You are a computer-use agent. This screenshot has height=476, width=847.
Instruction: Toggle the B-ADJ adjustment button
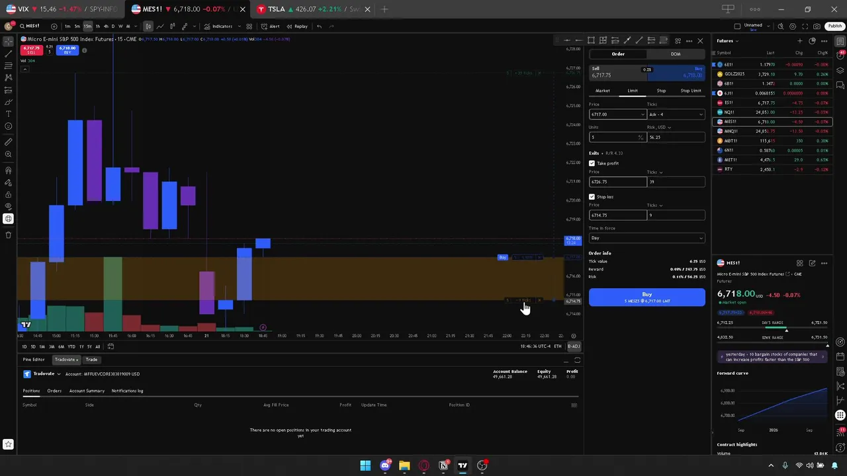pyautogui.click(x=573, y=346)
